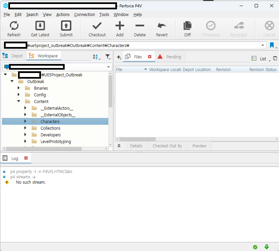
Task: Click the Checkout checkmark icon
Action: (97, 26)
